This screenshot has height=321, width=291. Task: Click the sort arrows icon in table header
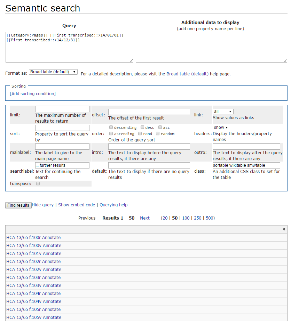284,229
